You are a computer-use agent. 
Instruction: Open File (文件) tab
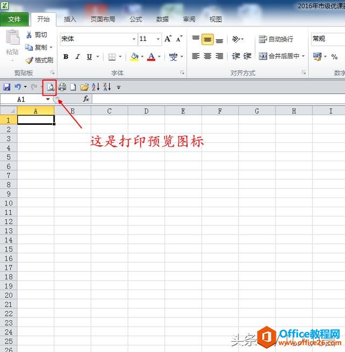tap(14, 19)
